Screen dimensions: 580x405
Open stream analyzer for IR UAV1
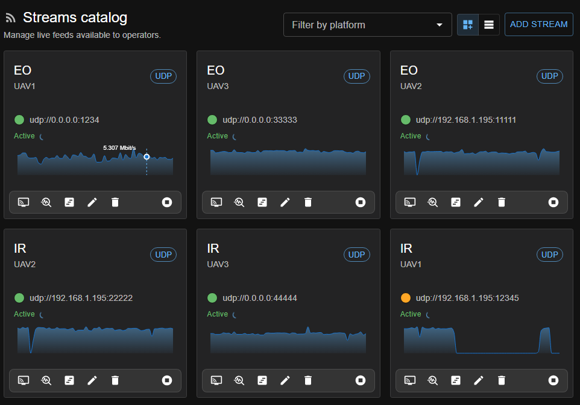(x=432, y=380)
